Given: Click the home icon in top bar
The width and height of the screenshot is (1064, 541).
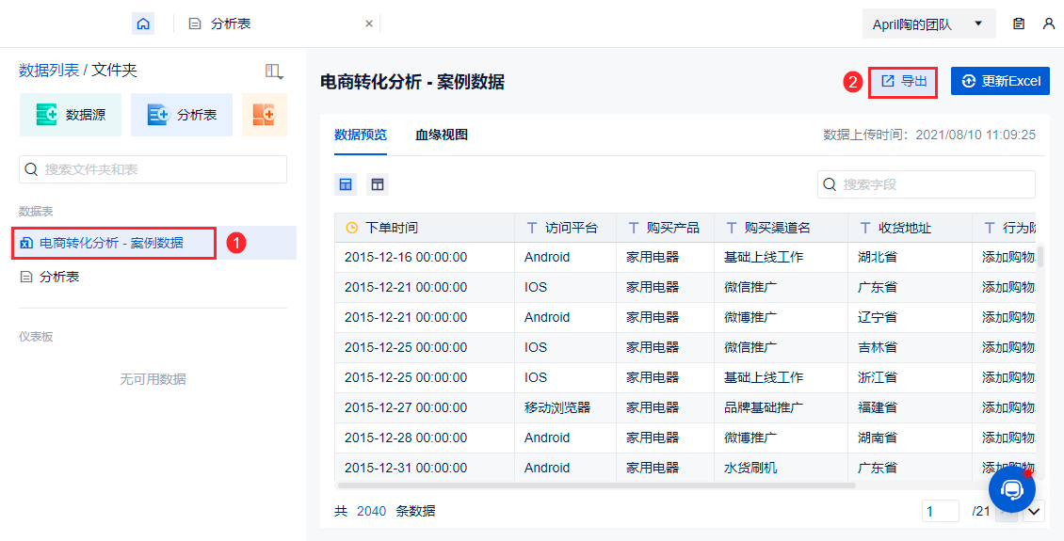Looking at the screenshot, I should point(143,24).
